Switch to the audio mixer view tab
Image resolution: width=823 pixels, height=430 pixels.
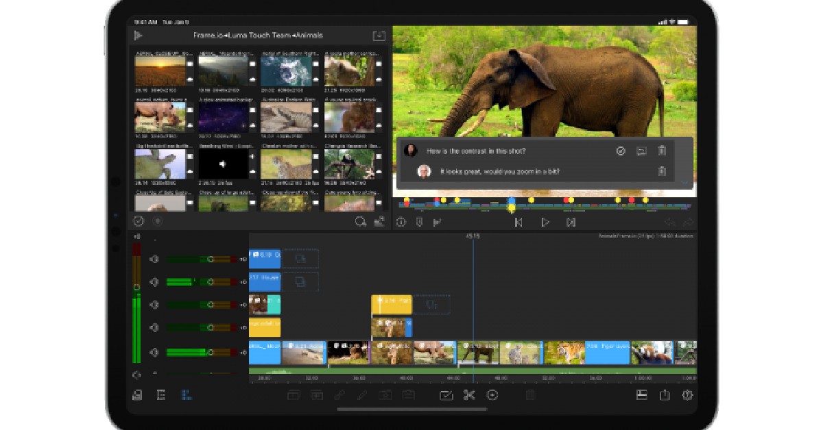pyautogui.click(x=186, y=395)
